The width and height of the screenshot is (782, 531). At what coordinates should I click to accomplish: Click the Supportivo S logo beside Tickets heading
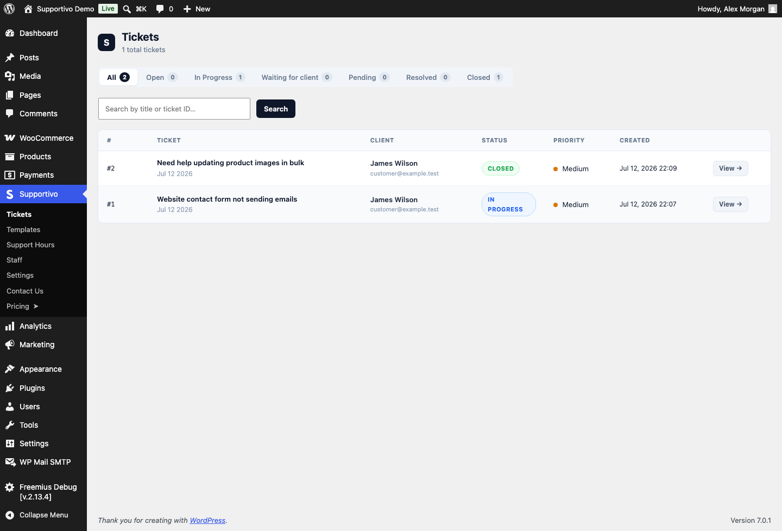106,42
